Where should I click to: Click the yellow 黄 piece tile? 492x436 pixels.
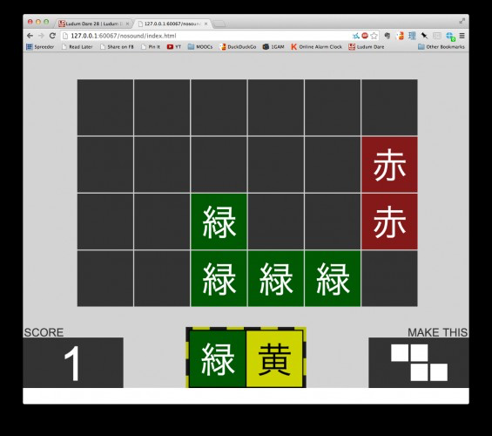[x=274, y=358]
